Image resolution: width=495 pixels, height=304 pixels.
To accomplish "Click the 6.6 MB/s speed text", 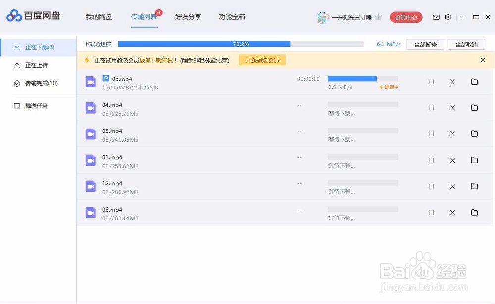I will point(340,87).
